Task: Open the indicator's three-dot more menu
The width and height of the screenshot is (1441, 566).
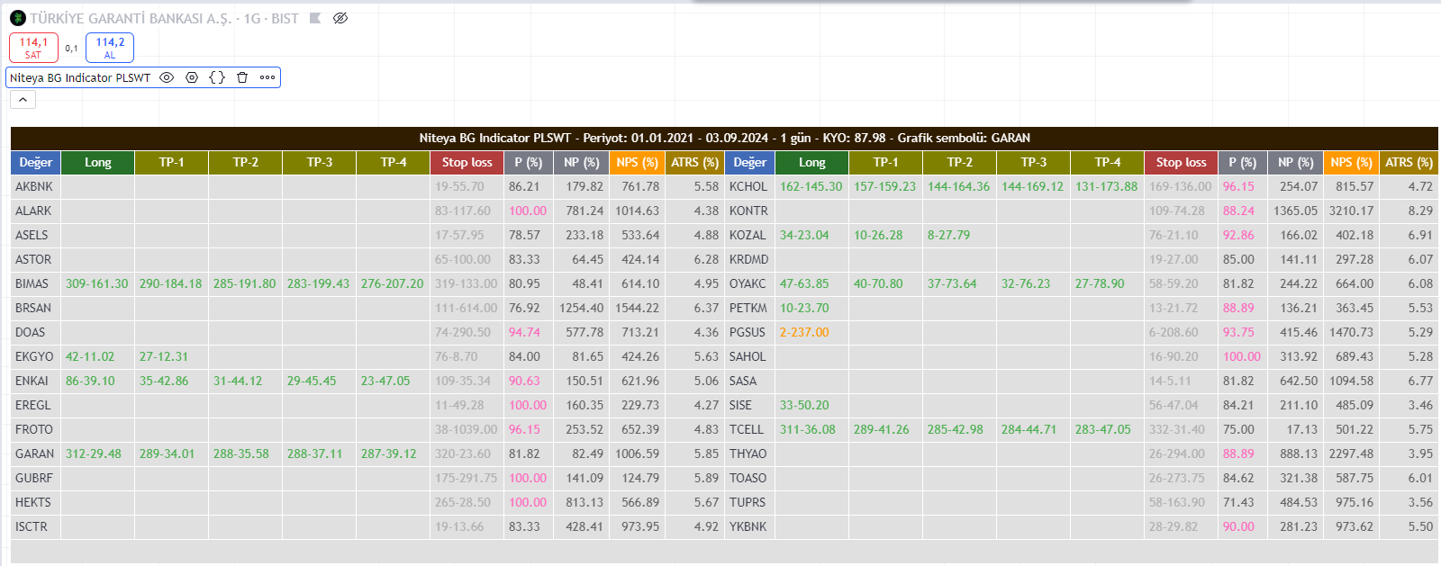Action: coord(267,78)
